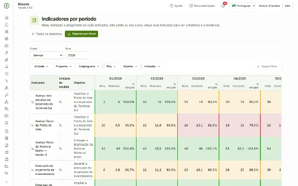Image resolution: width=298 pixels, height=186 pixels.
Task: Click the Sair button
Action: (x=287, y=6)
